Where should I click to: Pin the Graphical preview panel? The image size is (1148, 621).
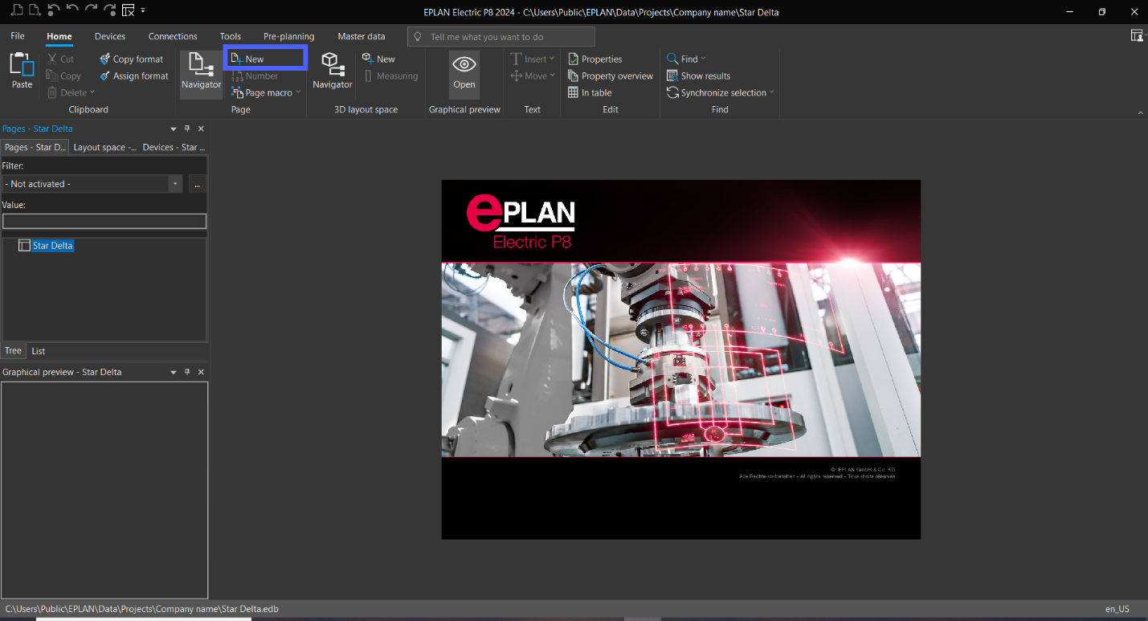187,372
